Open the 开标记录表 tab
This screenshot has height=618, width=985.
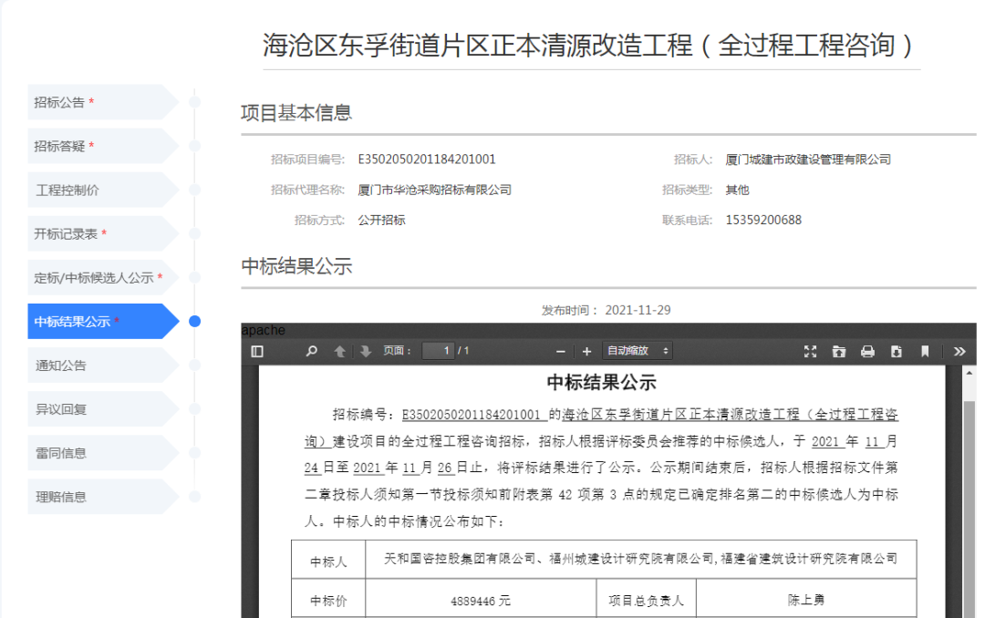(x=103, y=233)
